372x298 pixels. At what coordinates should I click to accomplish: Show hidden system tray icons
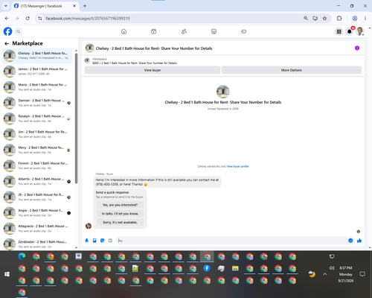pos(325,274)
